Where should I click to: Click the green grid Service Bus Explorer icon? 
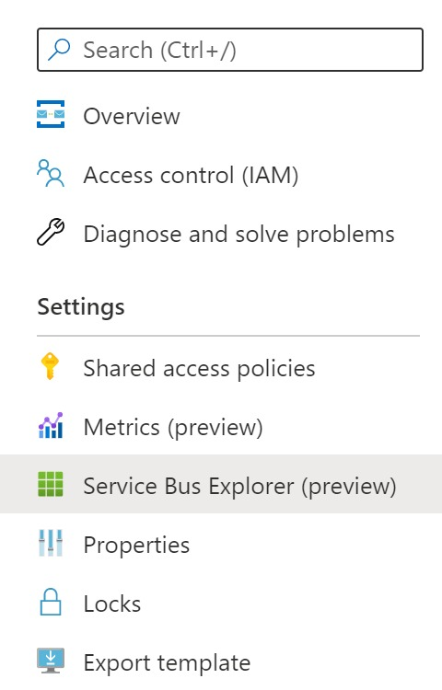pos(51,484)
